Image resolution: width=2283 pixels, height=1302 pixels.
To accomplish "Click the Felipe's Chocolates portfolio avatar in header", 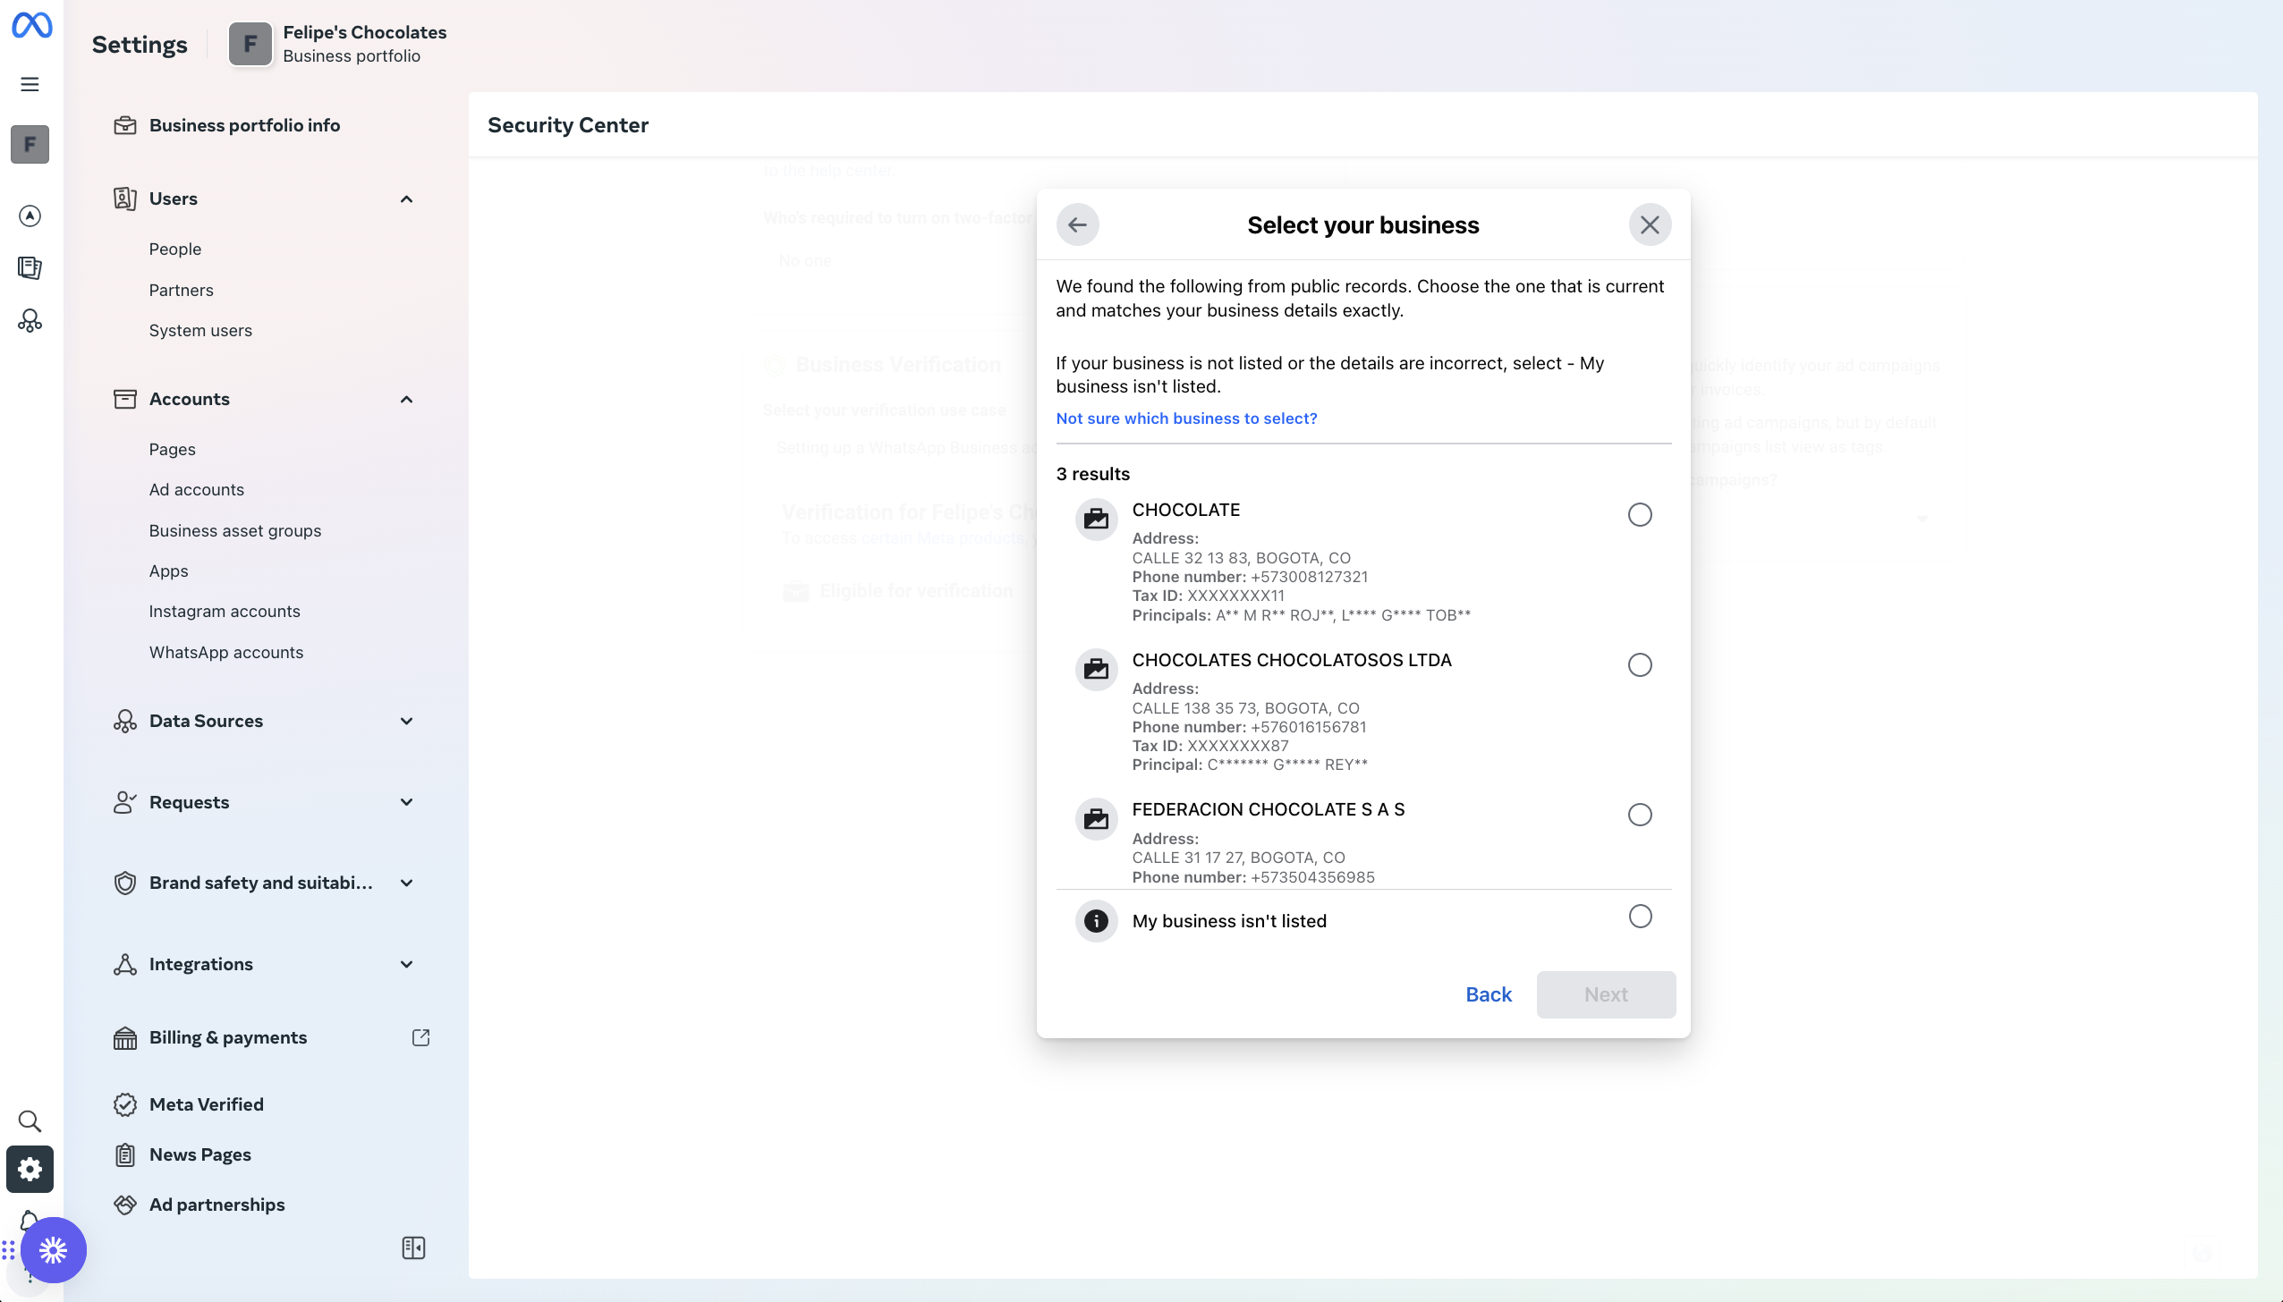I will [x=250, y=44].
